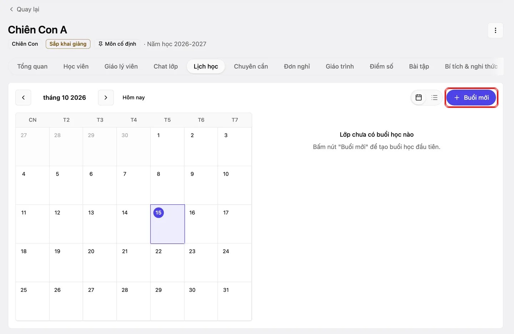Click the Lớp chưa có buổi học nào message
The image size is (514, 334).
377,135
